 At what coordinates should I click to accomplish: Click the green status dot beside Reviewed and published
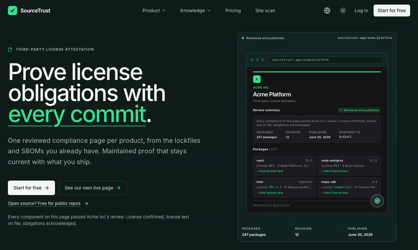pos(243,38)
